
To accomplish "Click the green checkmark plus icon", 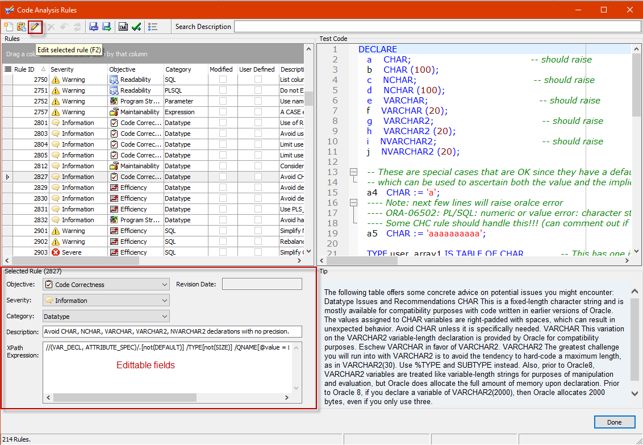I will point(136,27).
